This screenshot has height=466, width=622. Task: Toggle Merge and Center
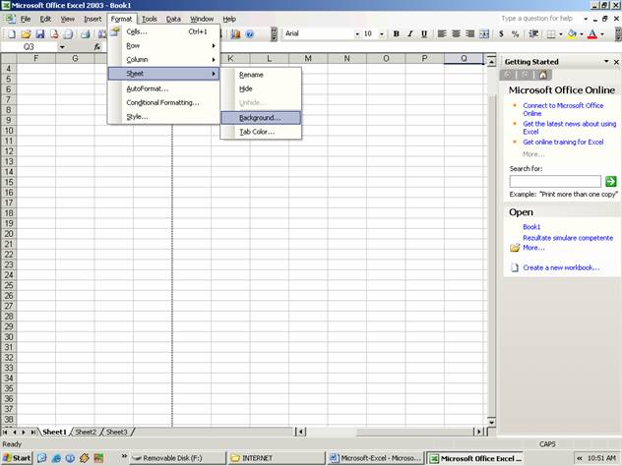click(484, 34)
